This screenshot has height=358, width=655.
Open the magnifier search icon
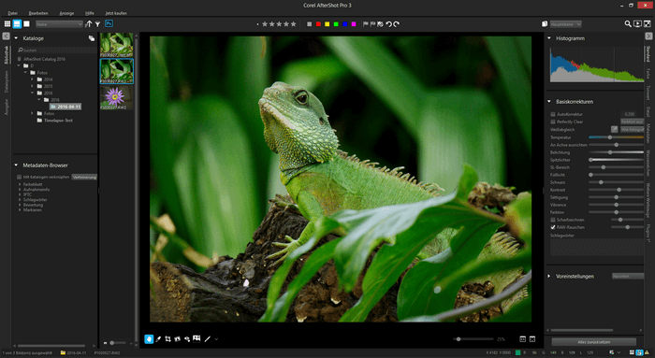628,24
